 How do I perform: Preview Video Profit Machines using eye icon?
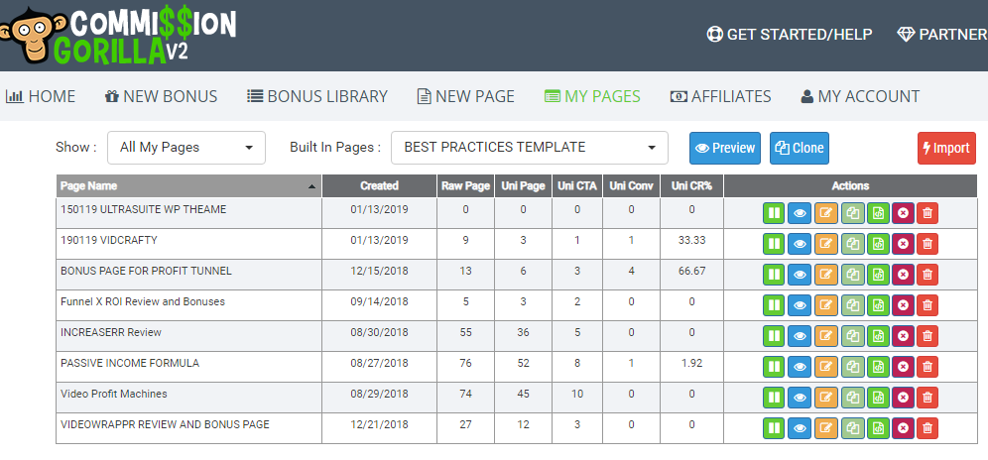800,398
